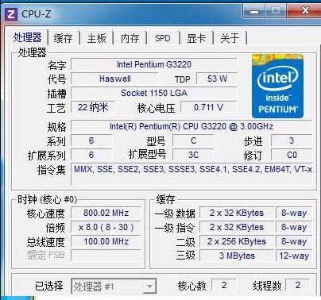Click the core voltage value 0.711 V
This screenshot has height=300, width=321.
click(209, 107)
